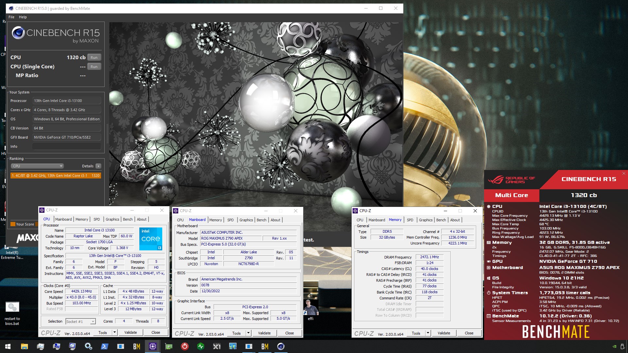The height and width of the screenshot is (353, 628).
Task: Expand ranking Details arrow
Action: coord(98,166)
